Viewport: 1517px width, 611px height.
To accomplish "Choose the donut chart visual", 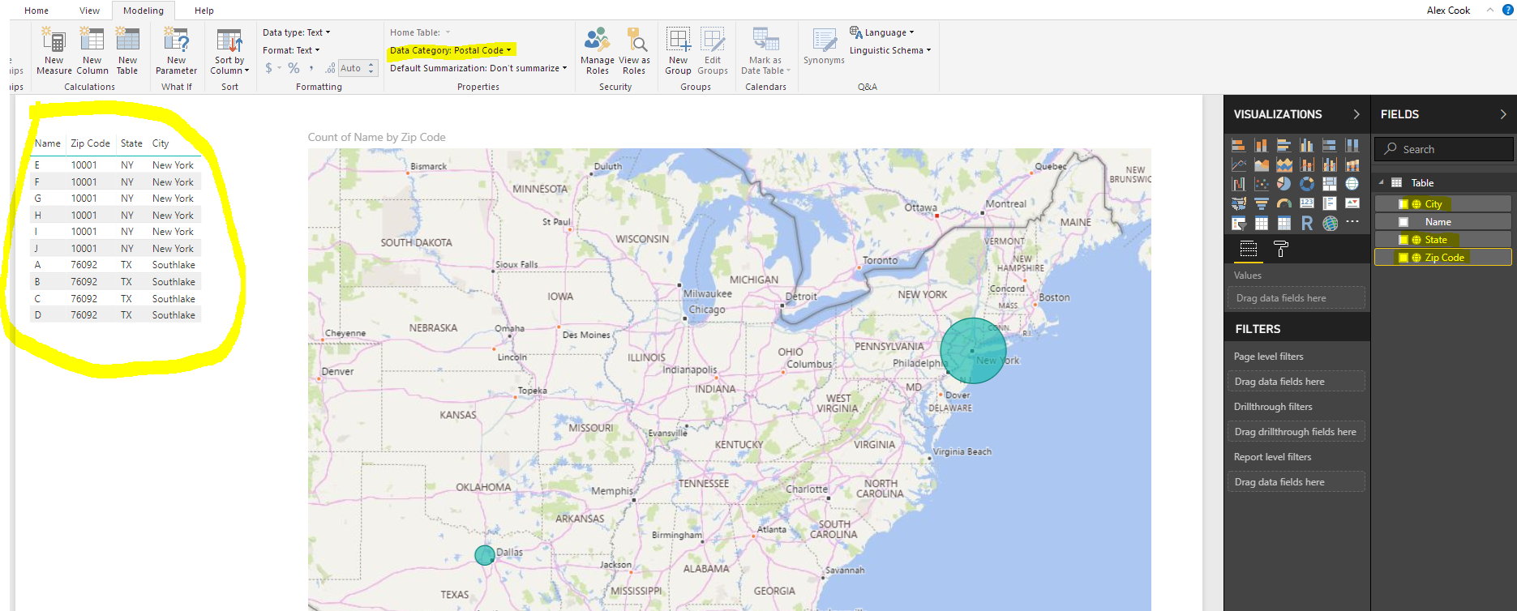I will pyautogui.click(x=1307, y=184).
